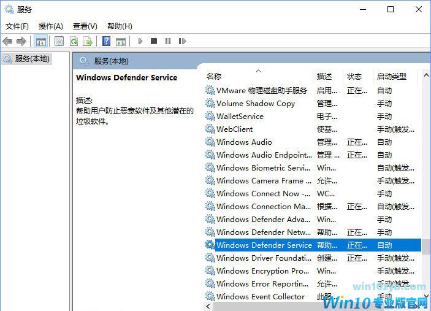Image resolution: width=431 pixels, height=311 pixels.
Task: Click the vertical scrollbar thumb
Action: tap(426, 247)
